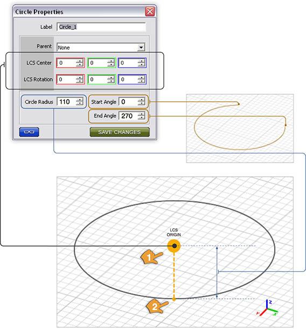Click the partial arc preview thumbnail
Screen dimensions: 306x329
[240, 128]
